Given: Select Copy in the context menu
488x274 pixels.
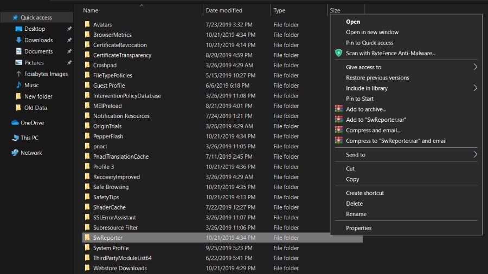Looking at the screenshot, I should point(352,179).
